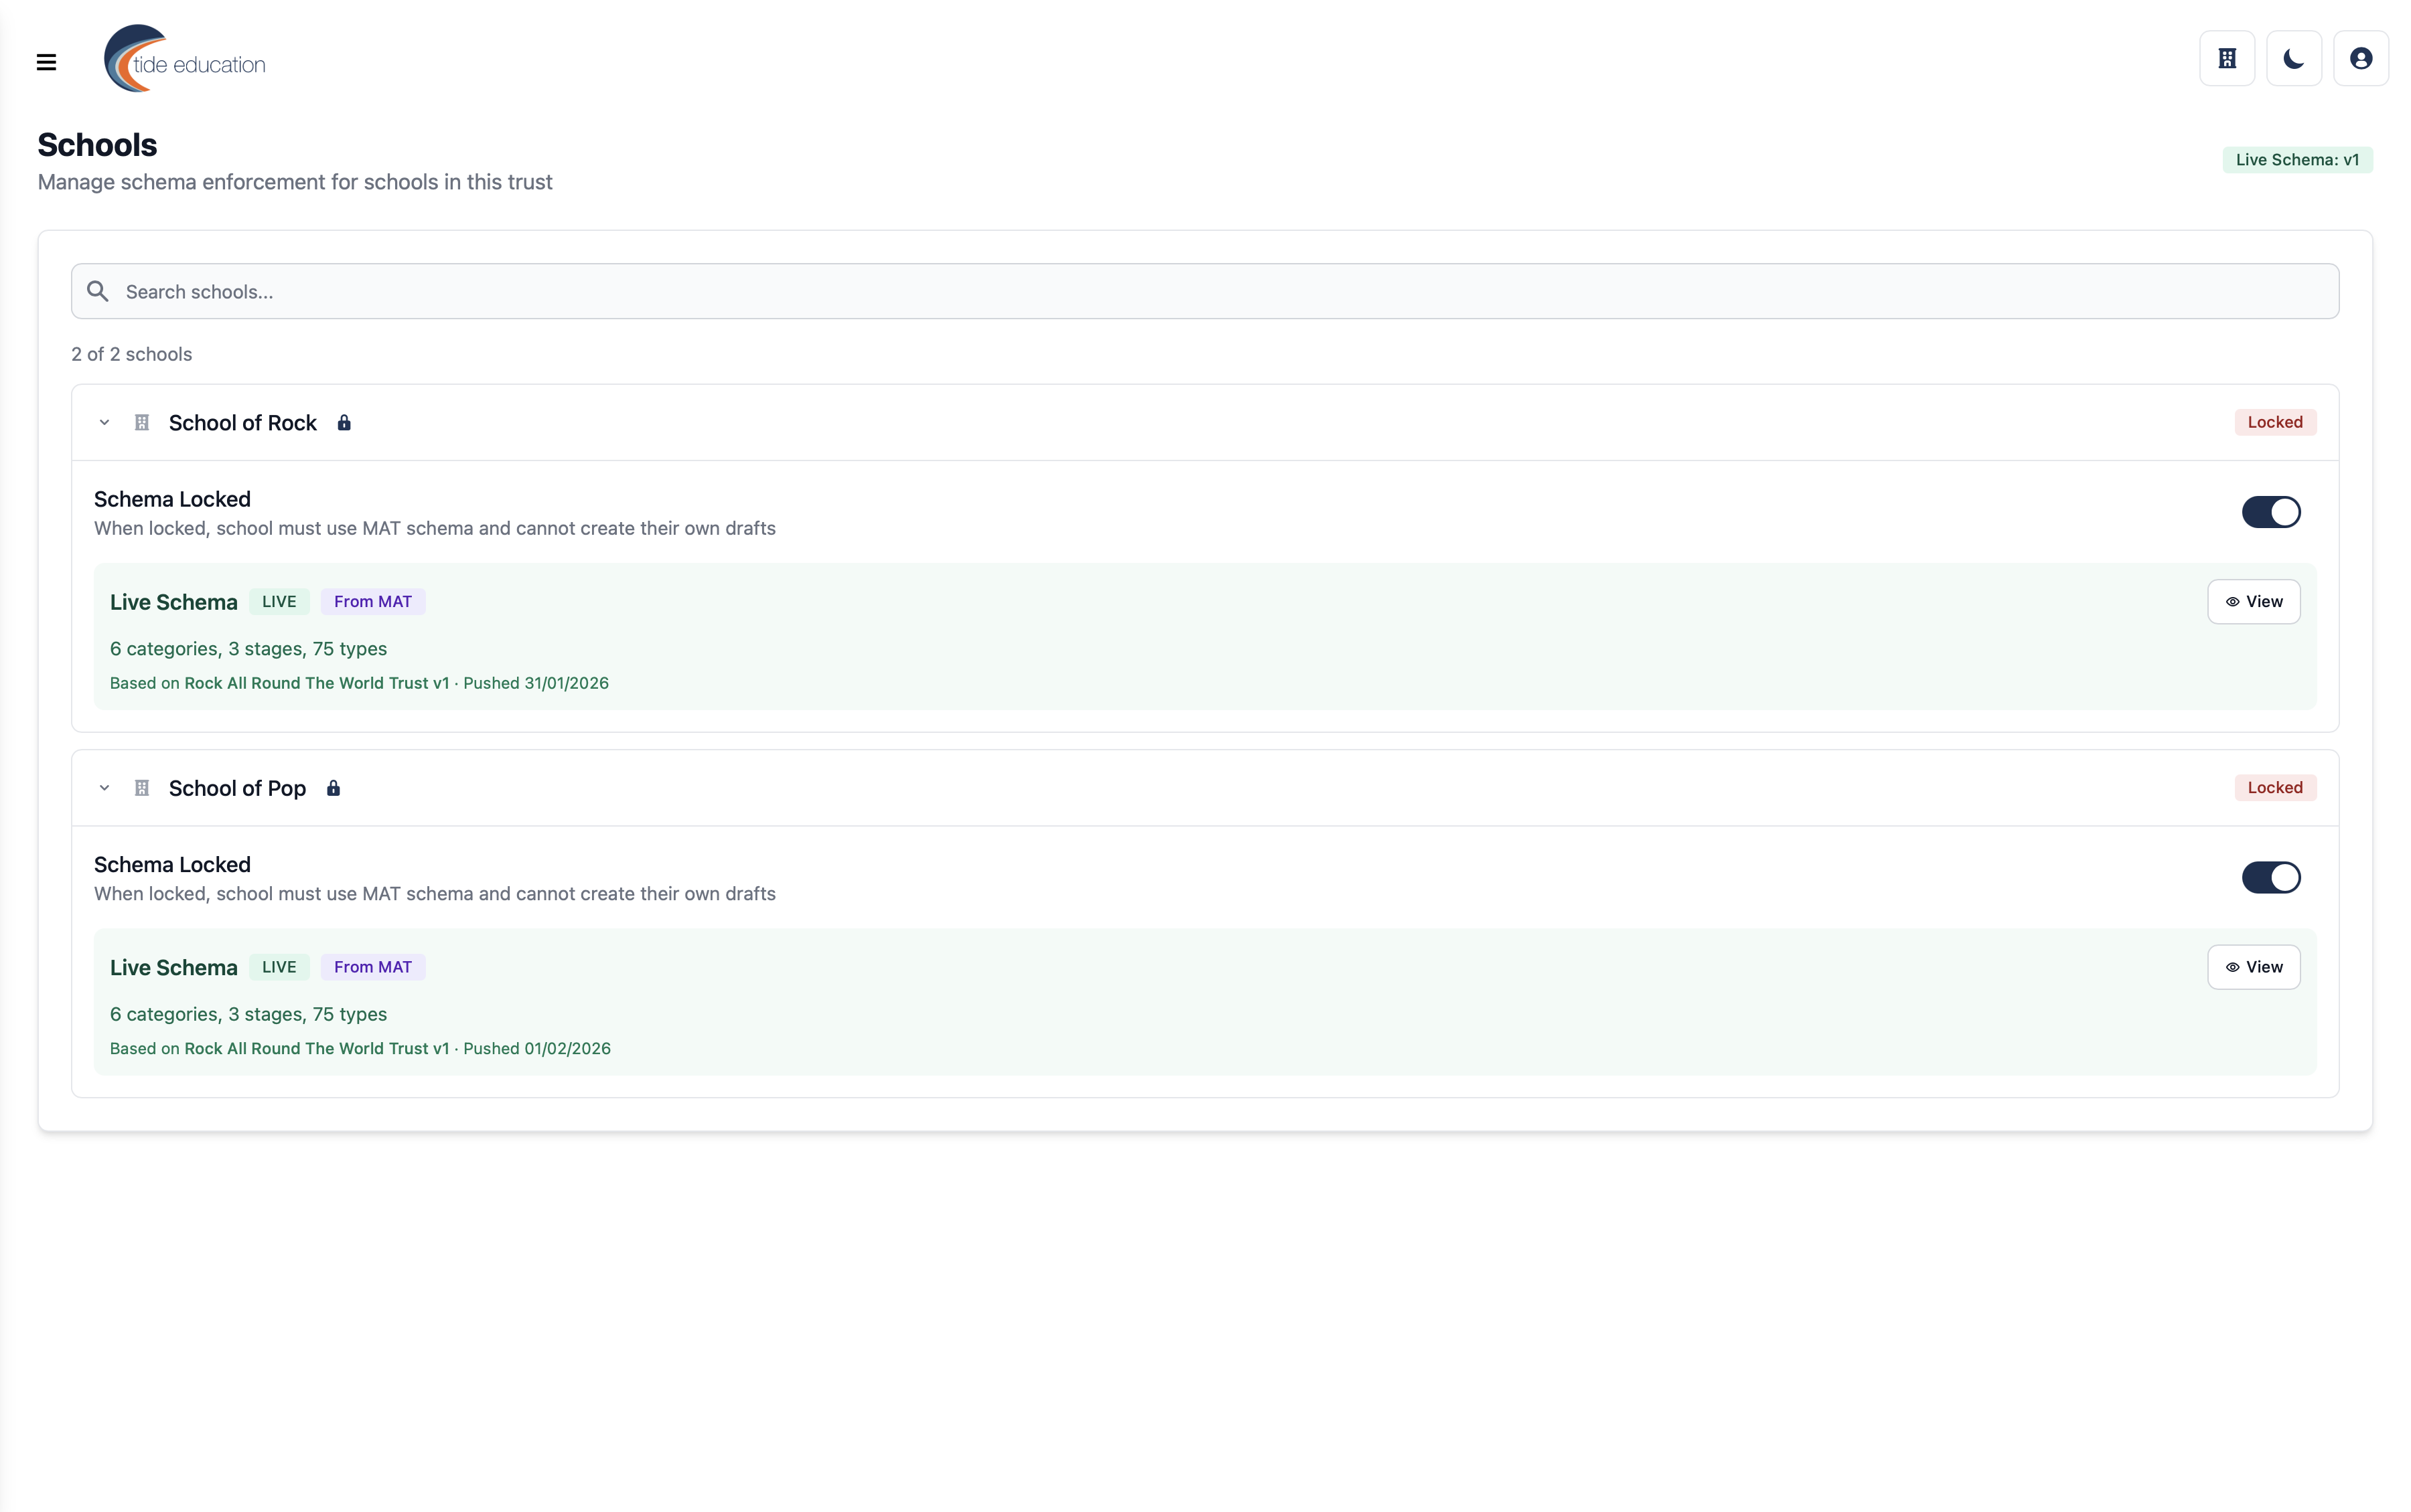2411x1512 pixels.
Task: Switch to dark mode via moon icon
Action: pyautogui.click(x=2293, y=59)
